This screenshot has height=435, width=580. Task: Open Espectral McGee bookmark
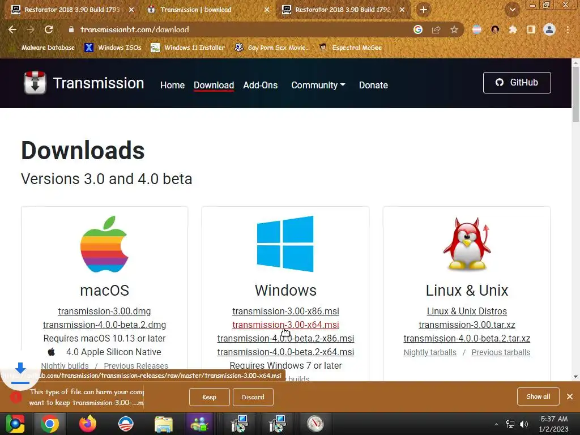coord(351,48)
